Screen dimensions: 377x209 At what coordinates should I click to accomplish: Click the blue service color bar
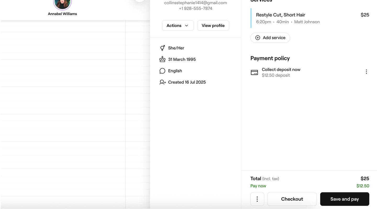click(251, 18)
